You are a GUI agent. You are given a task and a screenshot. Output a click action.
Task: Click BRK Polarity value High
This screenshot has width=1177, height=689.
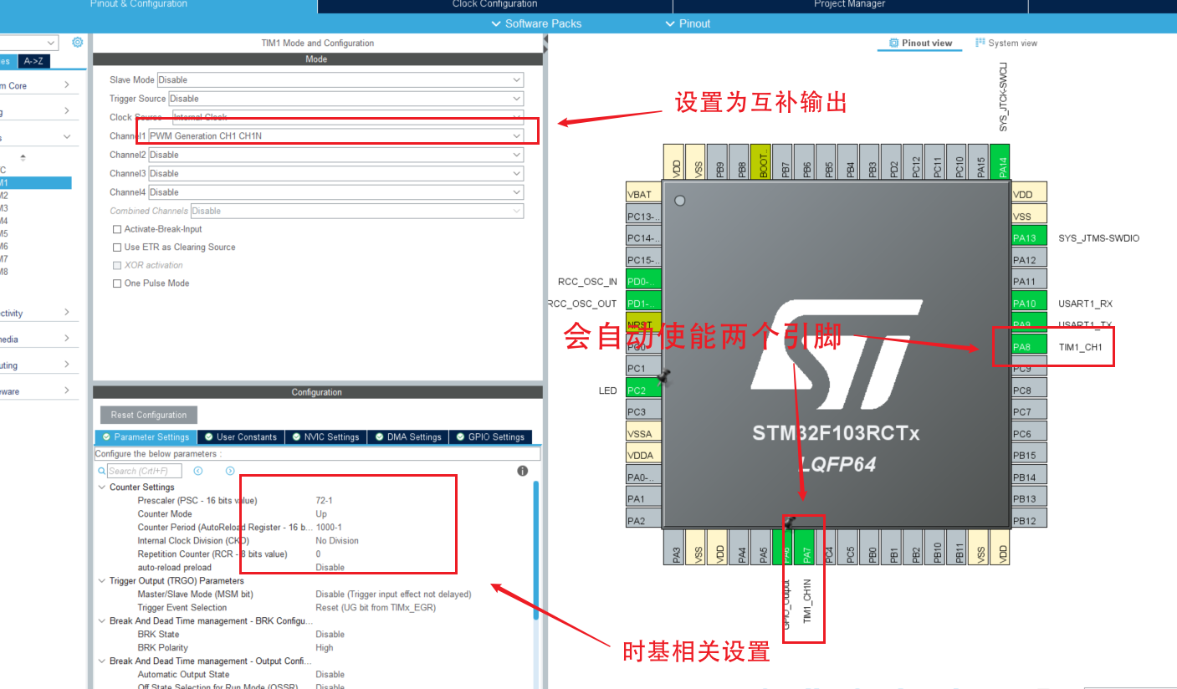pos(325,648)
